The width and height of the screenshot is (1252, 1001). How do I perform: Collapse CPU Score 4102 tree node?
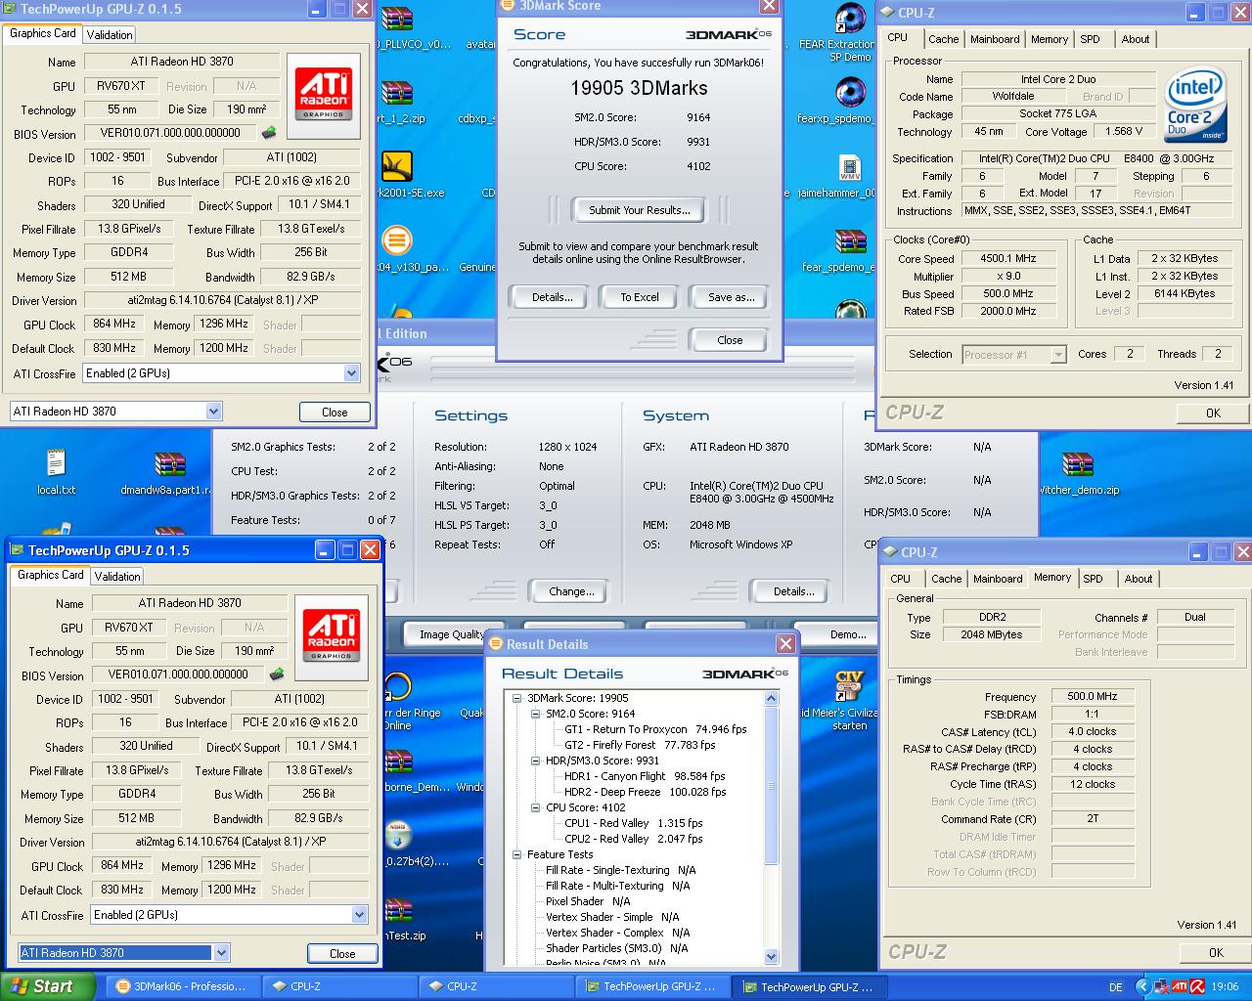point(536,807)
